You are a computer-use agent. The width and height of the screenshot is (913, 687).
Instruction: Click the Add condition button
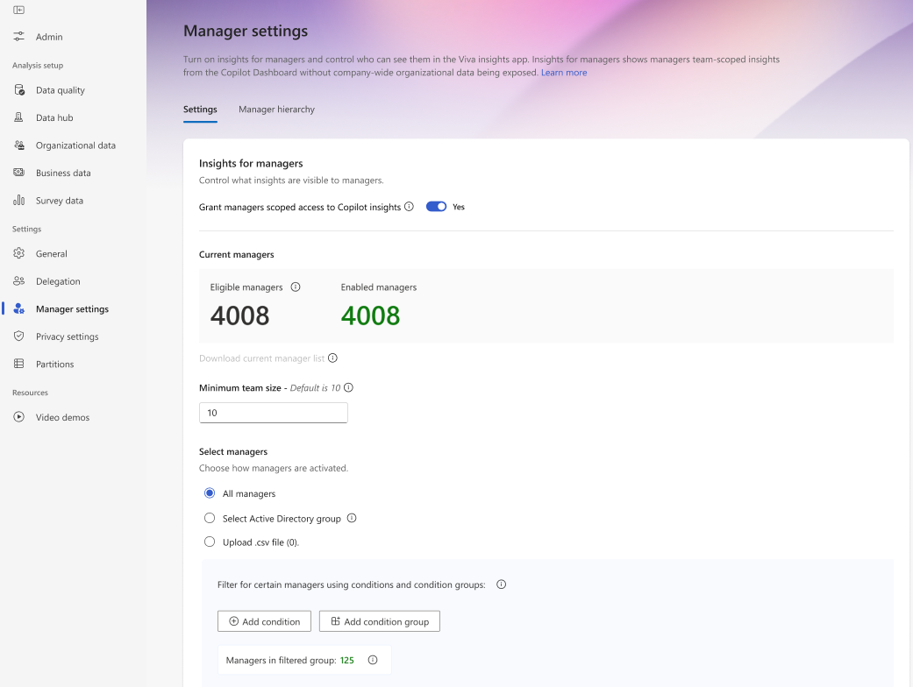tap(264, 621)
